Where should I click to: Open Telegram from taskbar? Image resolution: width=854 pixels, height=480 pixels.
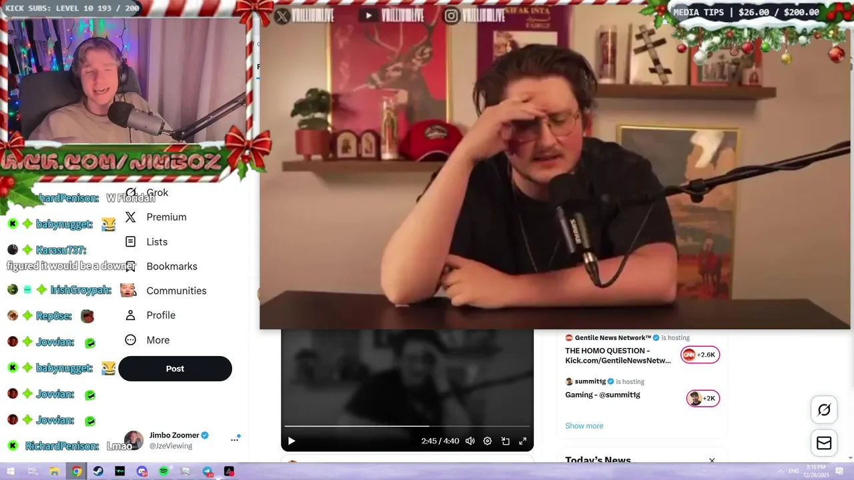(x=207, y=471)
